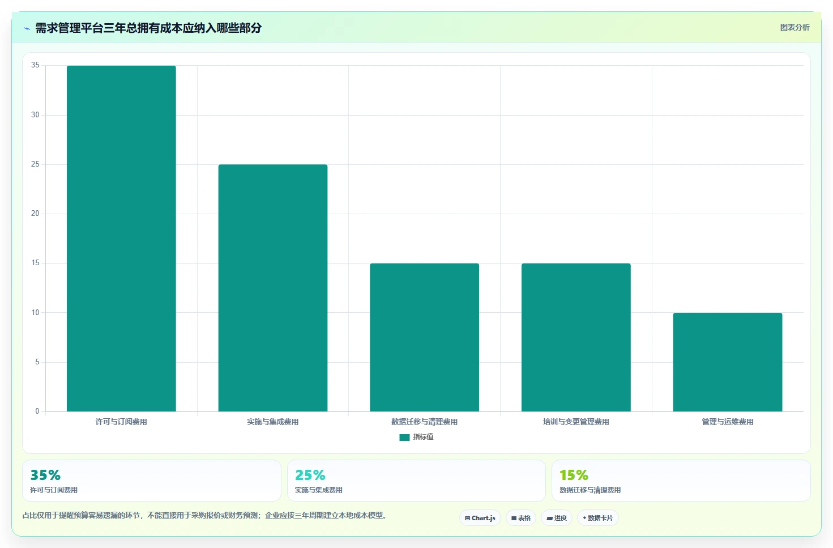The height and width of the screenshot is (548, 833).
Task: Click the 指标值 legend text
Action: pyautogui.click(x=423, y=437)
